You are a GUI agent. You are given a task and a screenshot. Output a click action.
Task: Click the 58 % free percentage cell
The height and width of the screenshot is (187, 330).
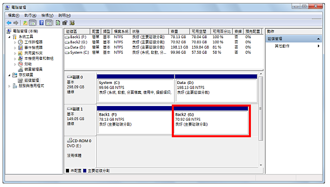coord(217,52)
